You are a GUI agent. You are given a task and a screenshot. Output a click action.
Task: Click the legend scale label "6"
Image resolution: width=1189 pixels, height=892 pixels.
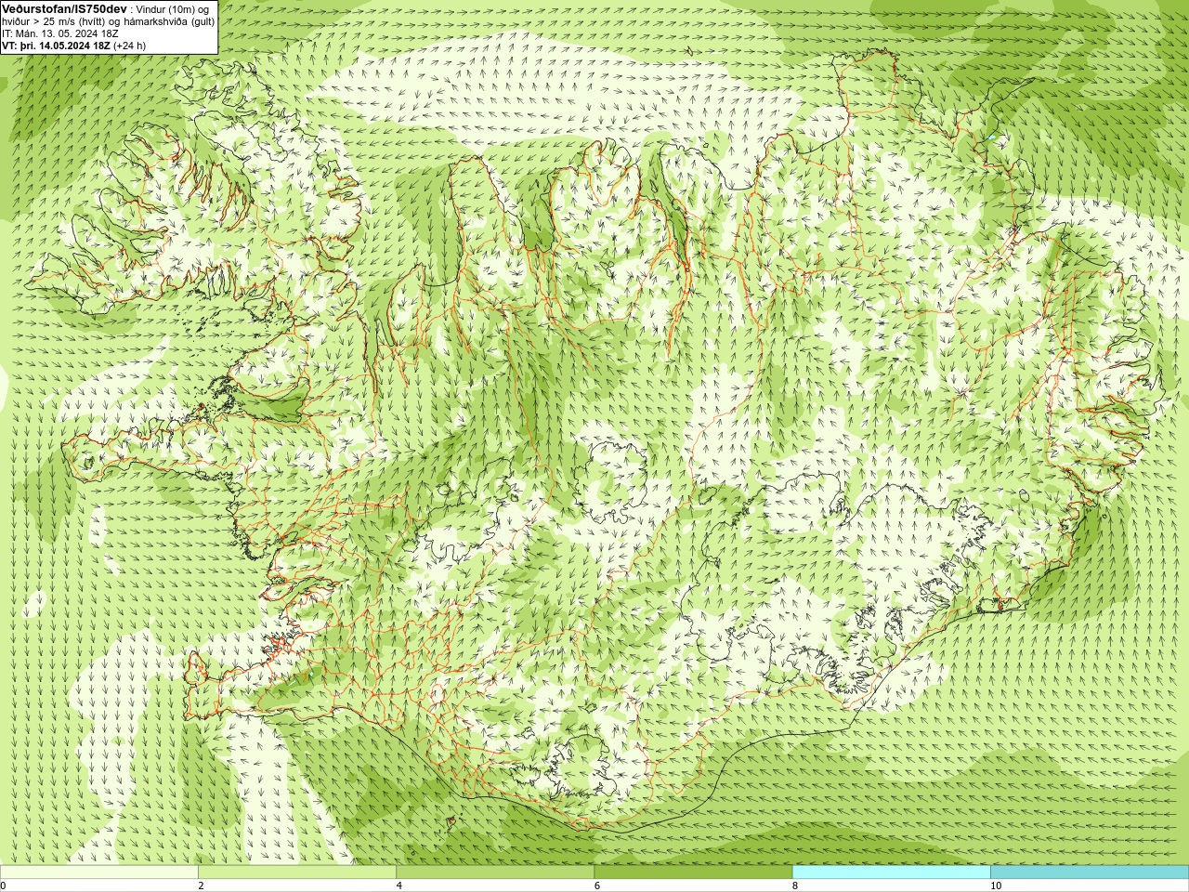(597, 885)
